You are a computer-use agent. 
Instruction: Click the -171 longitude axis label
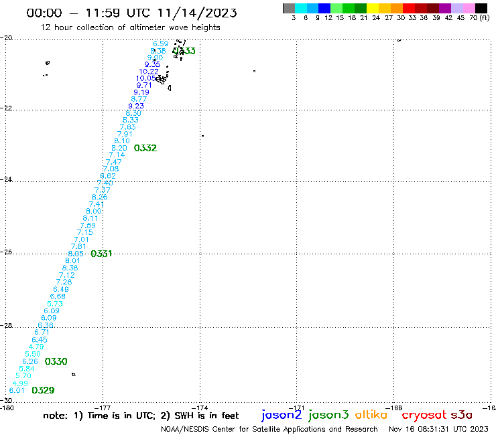tap(298, 408)
